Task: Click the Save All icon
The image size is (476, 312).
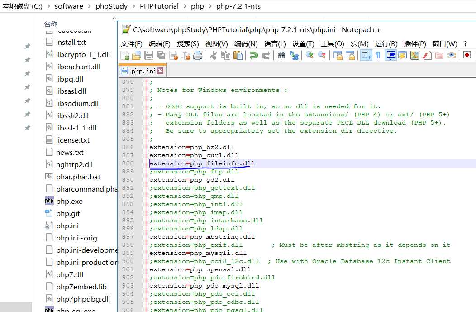Action: 161,55
